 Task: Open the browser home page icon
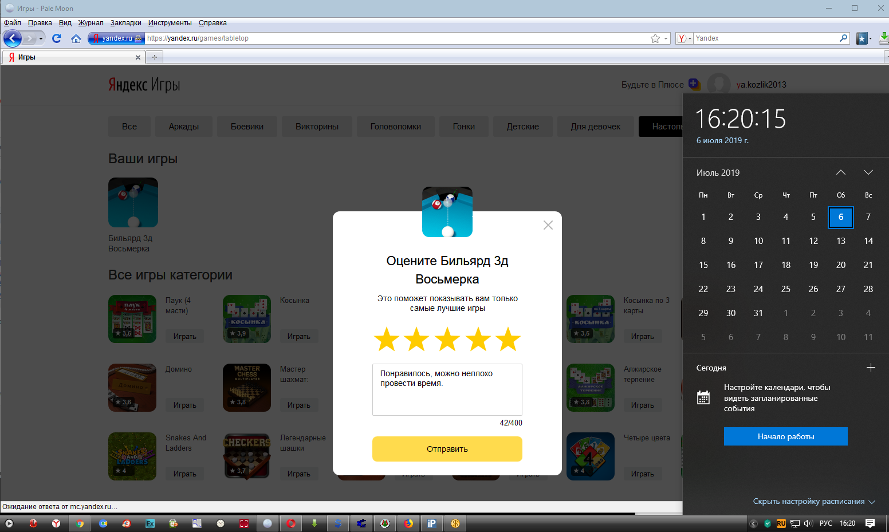pos(76,38)
